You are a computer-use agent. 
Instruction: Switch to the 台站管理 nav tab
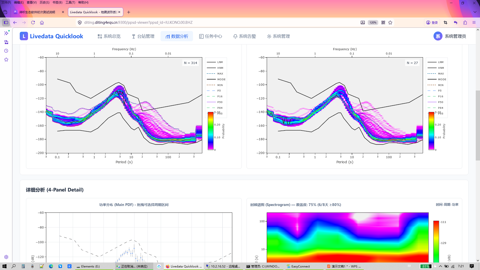pyautogui.click(x=143, y=36)
